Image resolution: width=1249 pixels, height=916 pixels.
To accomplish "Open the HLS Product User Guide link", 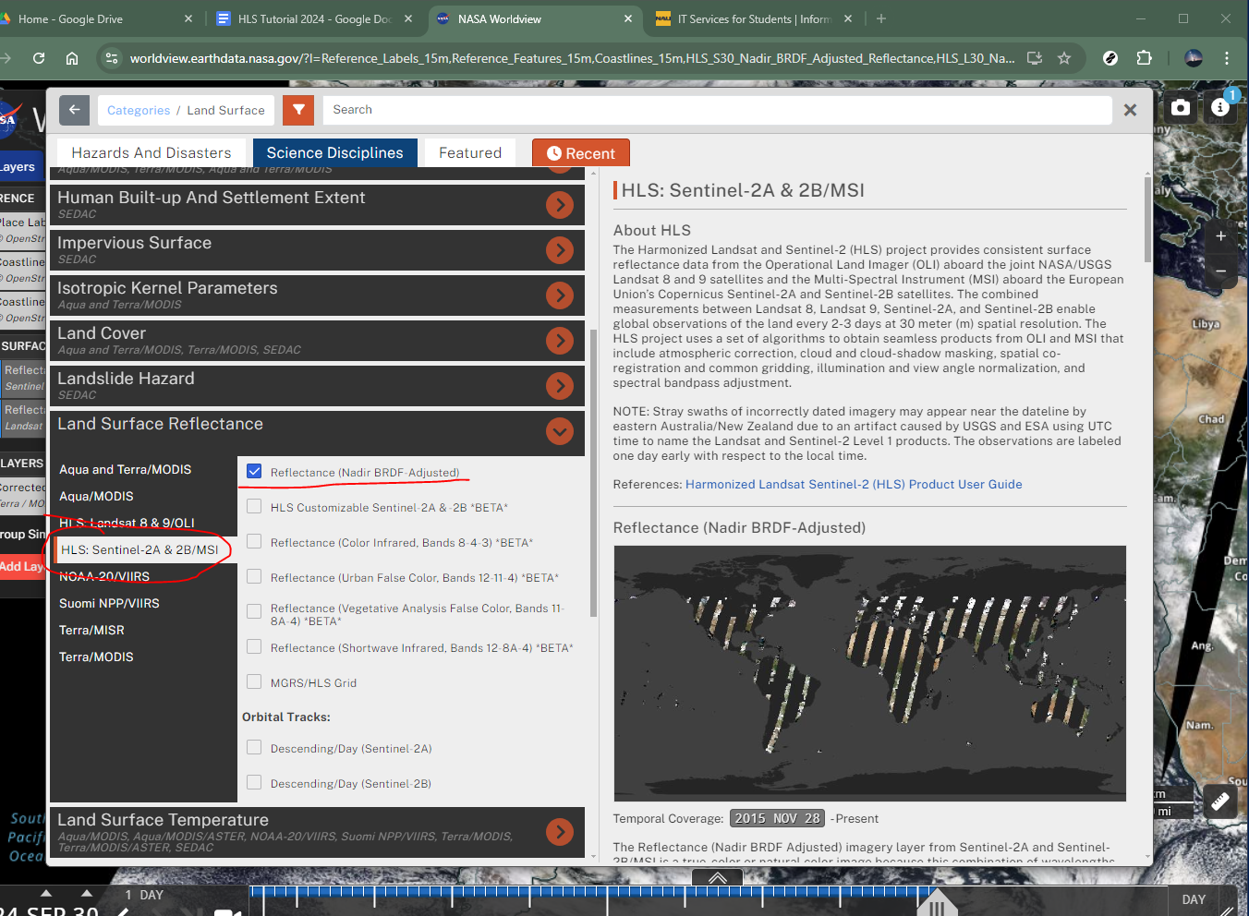I will pos(854,485).
